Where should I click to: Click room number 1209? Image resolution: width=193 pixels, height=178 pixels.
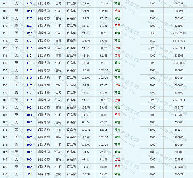pyautogui.click(x=30, y=33)
